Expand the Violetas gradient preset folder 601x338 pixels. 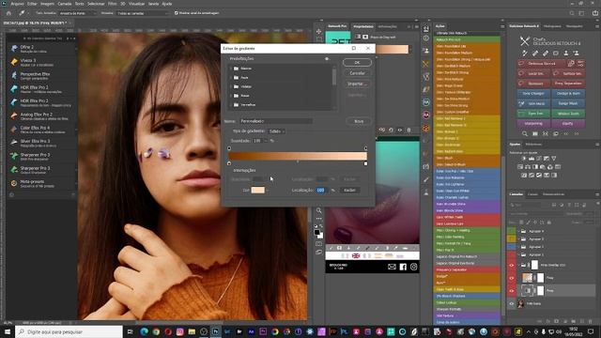(x=231, y=86)
